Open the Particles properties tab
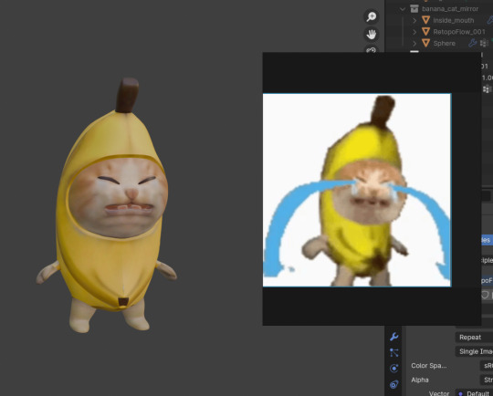 point(394,352)
